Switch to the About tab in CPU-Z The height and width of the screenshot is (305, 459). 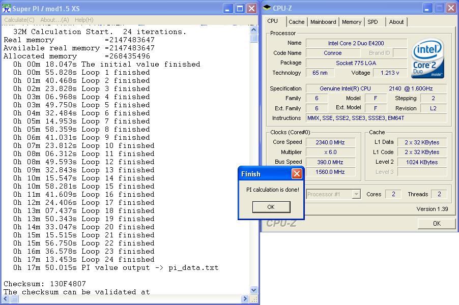point(396,22)
